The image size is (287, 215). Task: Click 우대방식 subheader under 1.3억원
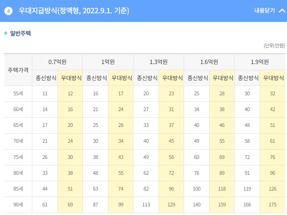[173, 78]
